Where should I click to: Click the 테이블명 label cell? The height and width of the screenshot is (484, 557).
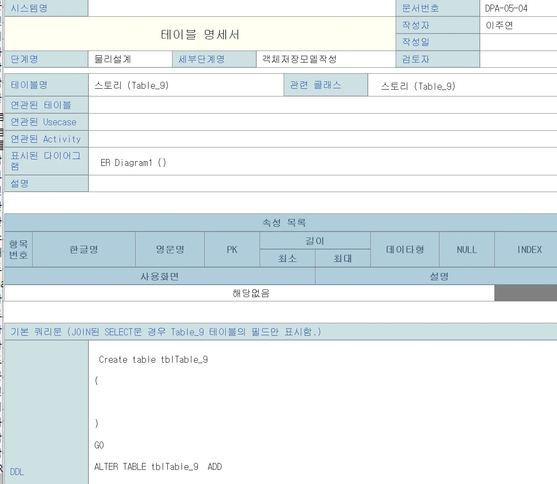tap(46, 85)
